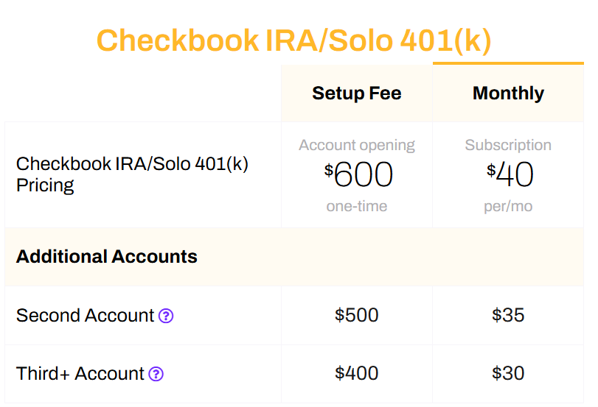Click the Checkbook IRA/Solo 401(k) Pricing label
The image size is (598, 407).
132,174
